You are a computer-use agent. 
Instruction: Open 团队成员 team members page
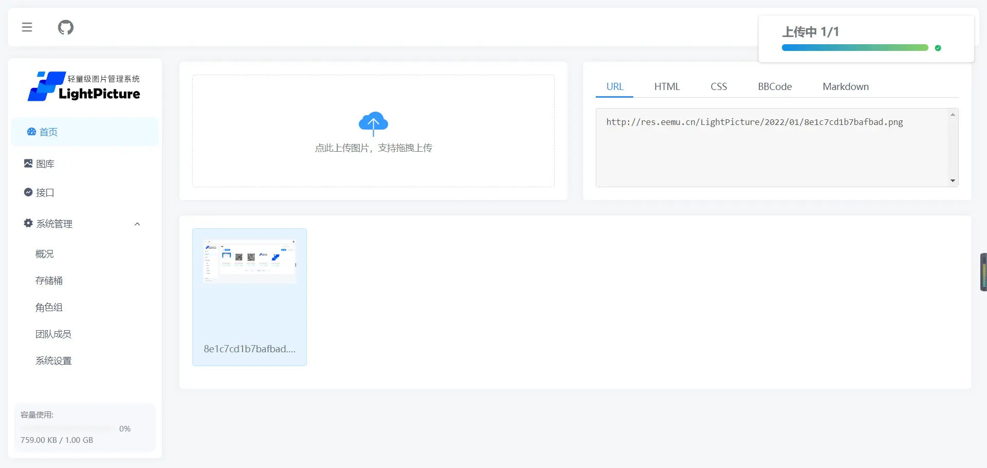[53, 334]
